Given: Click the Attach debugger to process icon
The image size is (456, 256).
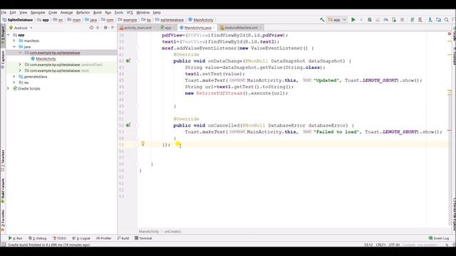Looking at the screenshot, I should point(394,20).
